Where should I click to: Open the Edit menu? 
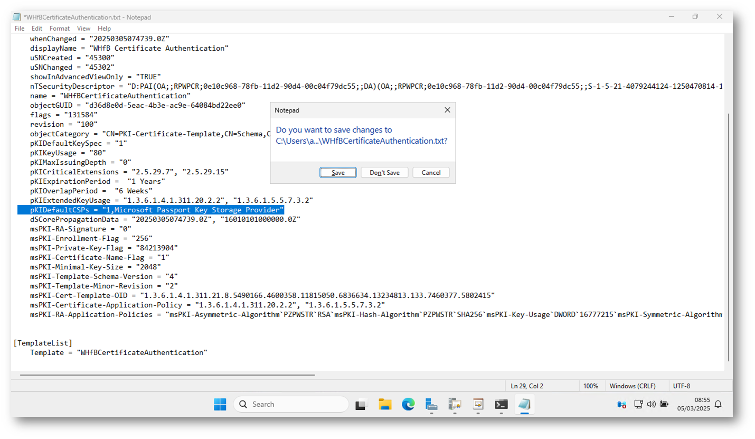click(37, 29)
